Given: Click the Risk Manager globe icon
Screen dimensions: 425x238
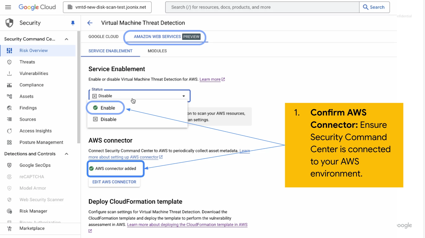Looking at the screenshot, I should pyautogui.click(x=9, y=211).
